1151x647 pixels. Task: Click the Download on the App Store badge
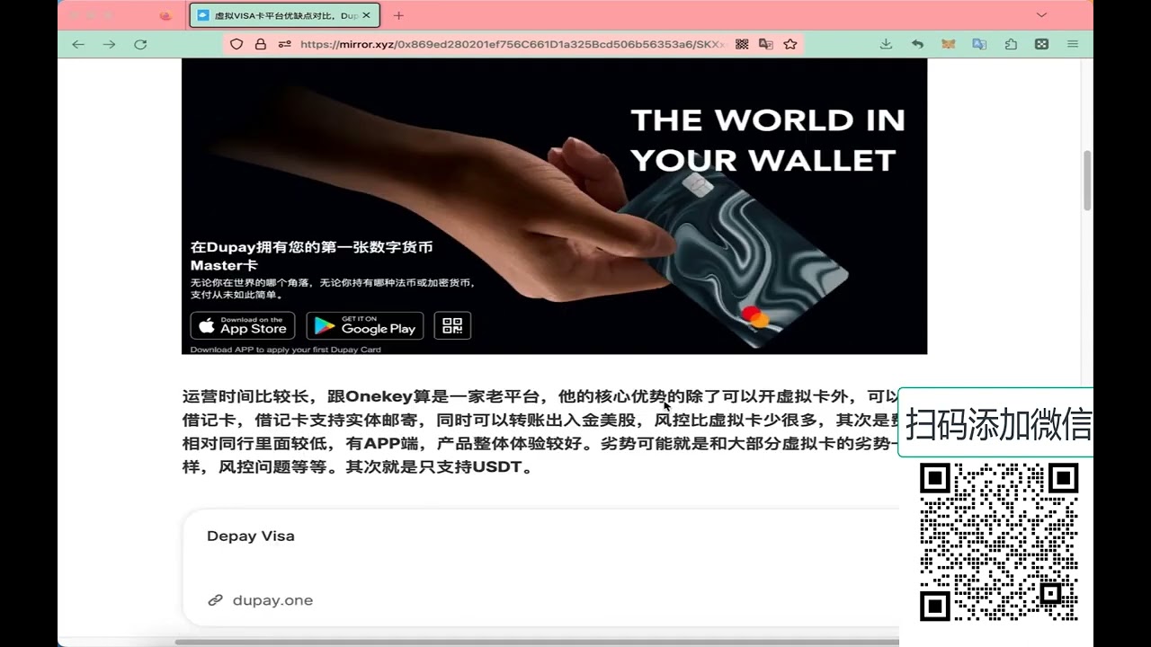pyautogui.click(x=243, y=325)
